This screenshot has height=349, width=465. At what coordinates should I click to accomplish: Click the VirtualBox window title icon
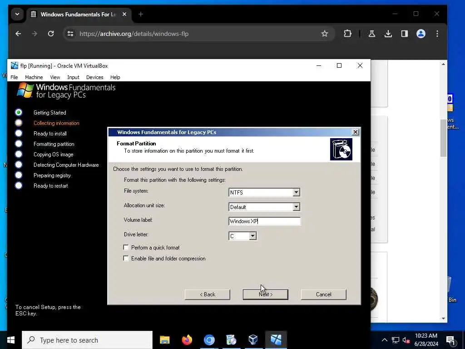coord(14,65)
